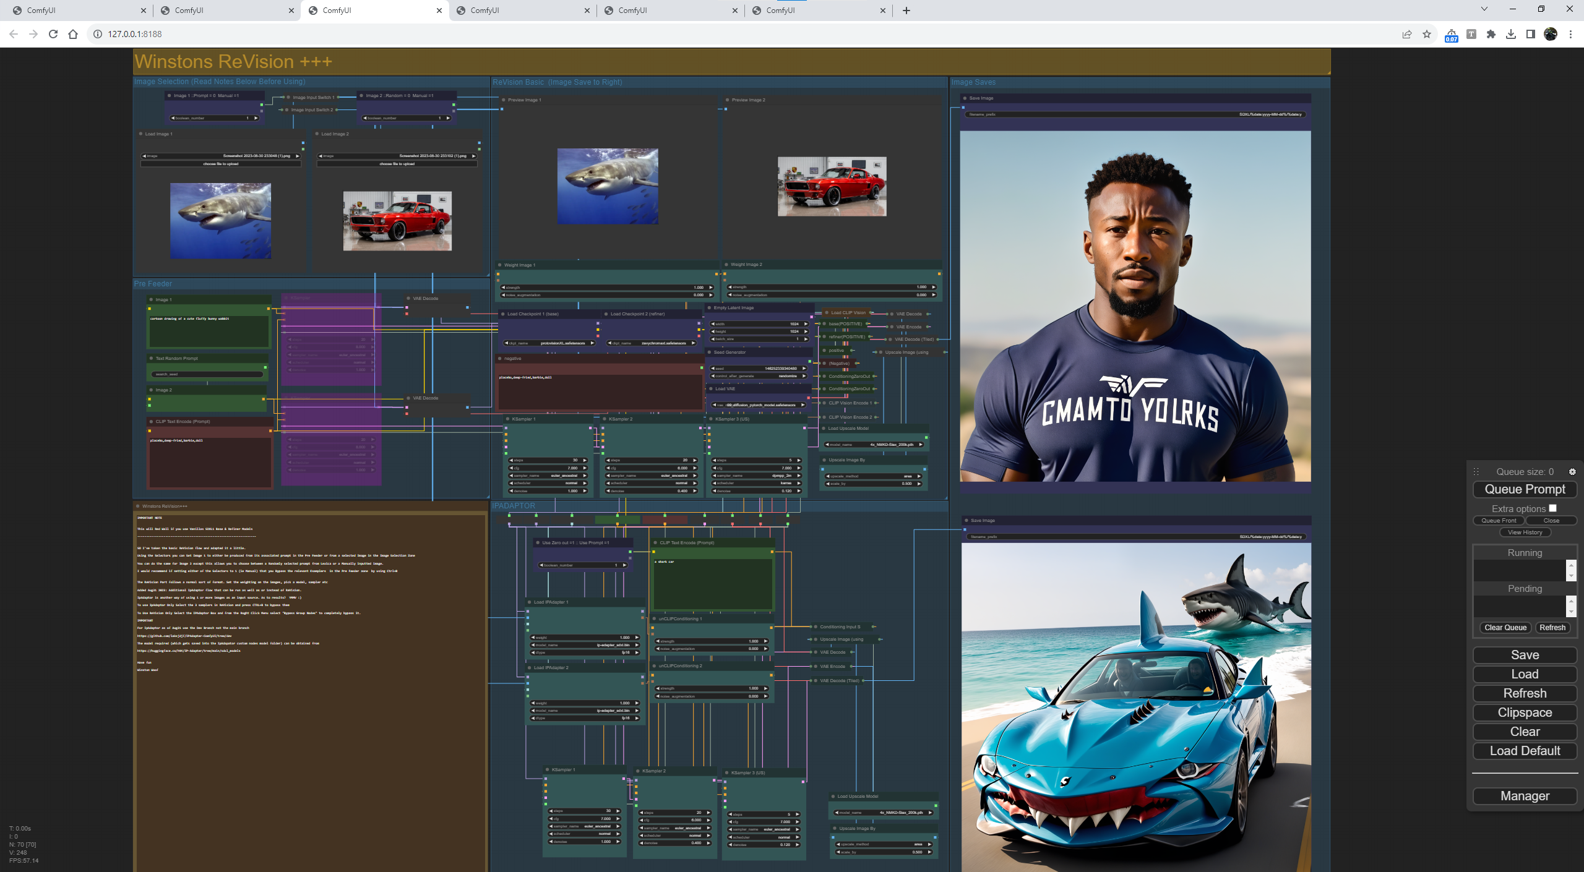Viewport: 1584px width, 872px height.
Task: Bookmark this page with the star
Action: click(1427, 34)
